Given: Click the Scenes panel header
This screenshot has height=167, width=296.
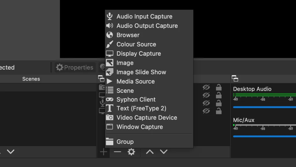Looking at the screenshot, I should [31, 79].
